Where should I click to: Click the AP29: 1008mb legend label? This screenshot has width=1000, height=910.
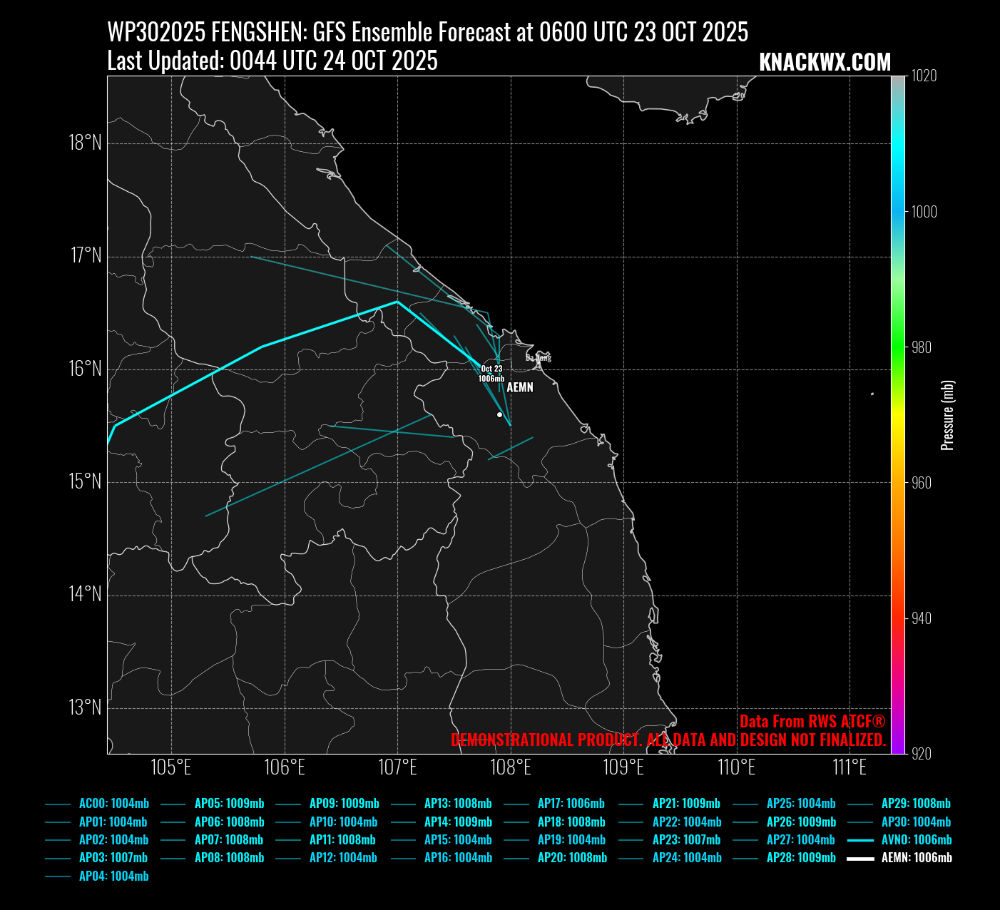click(x=916, y=804)
